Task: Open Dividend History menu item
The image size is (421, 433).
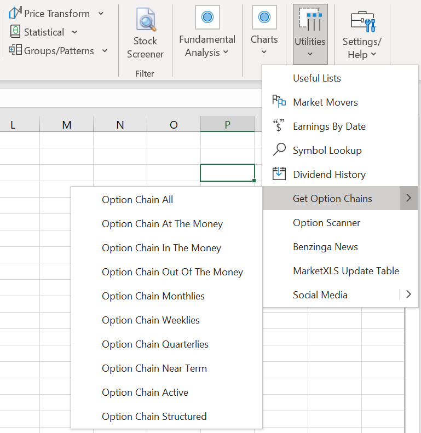Action: [x=341, y=174]
